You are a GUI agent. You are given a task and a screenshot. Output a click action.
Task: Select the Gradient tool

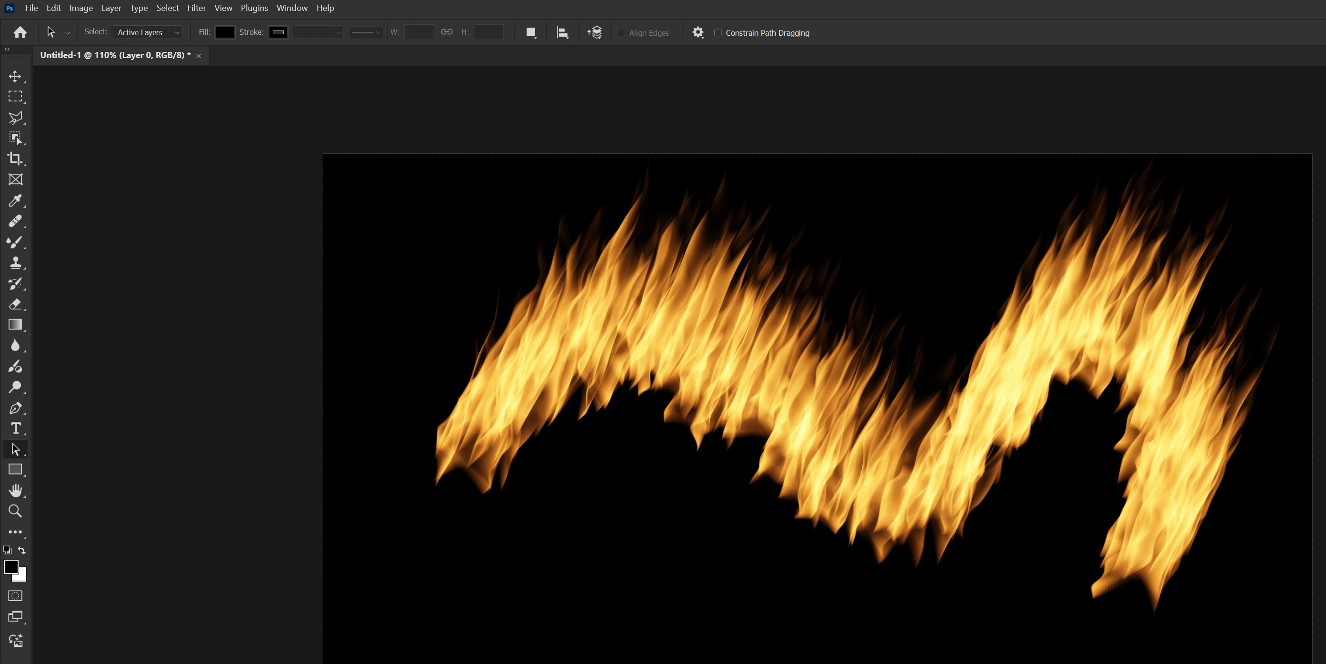click(15, 324)
